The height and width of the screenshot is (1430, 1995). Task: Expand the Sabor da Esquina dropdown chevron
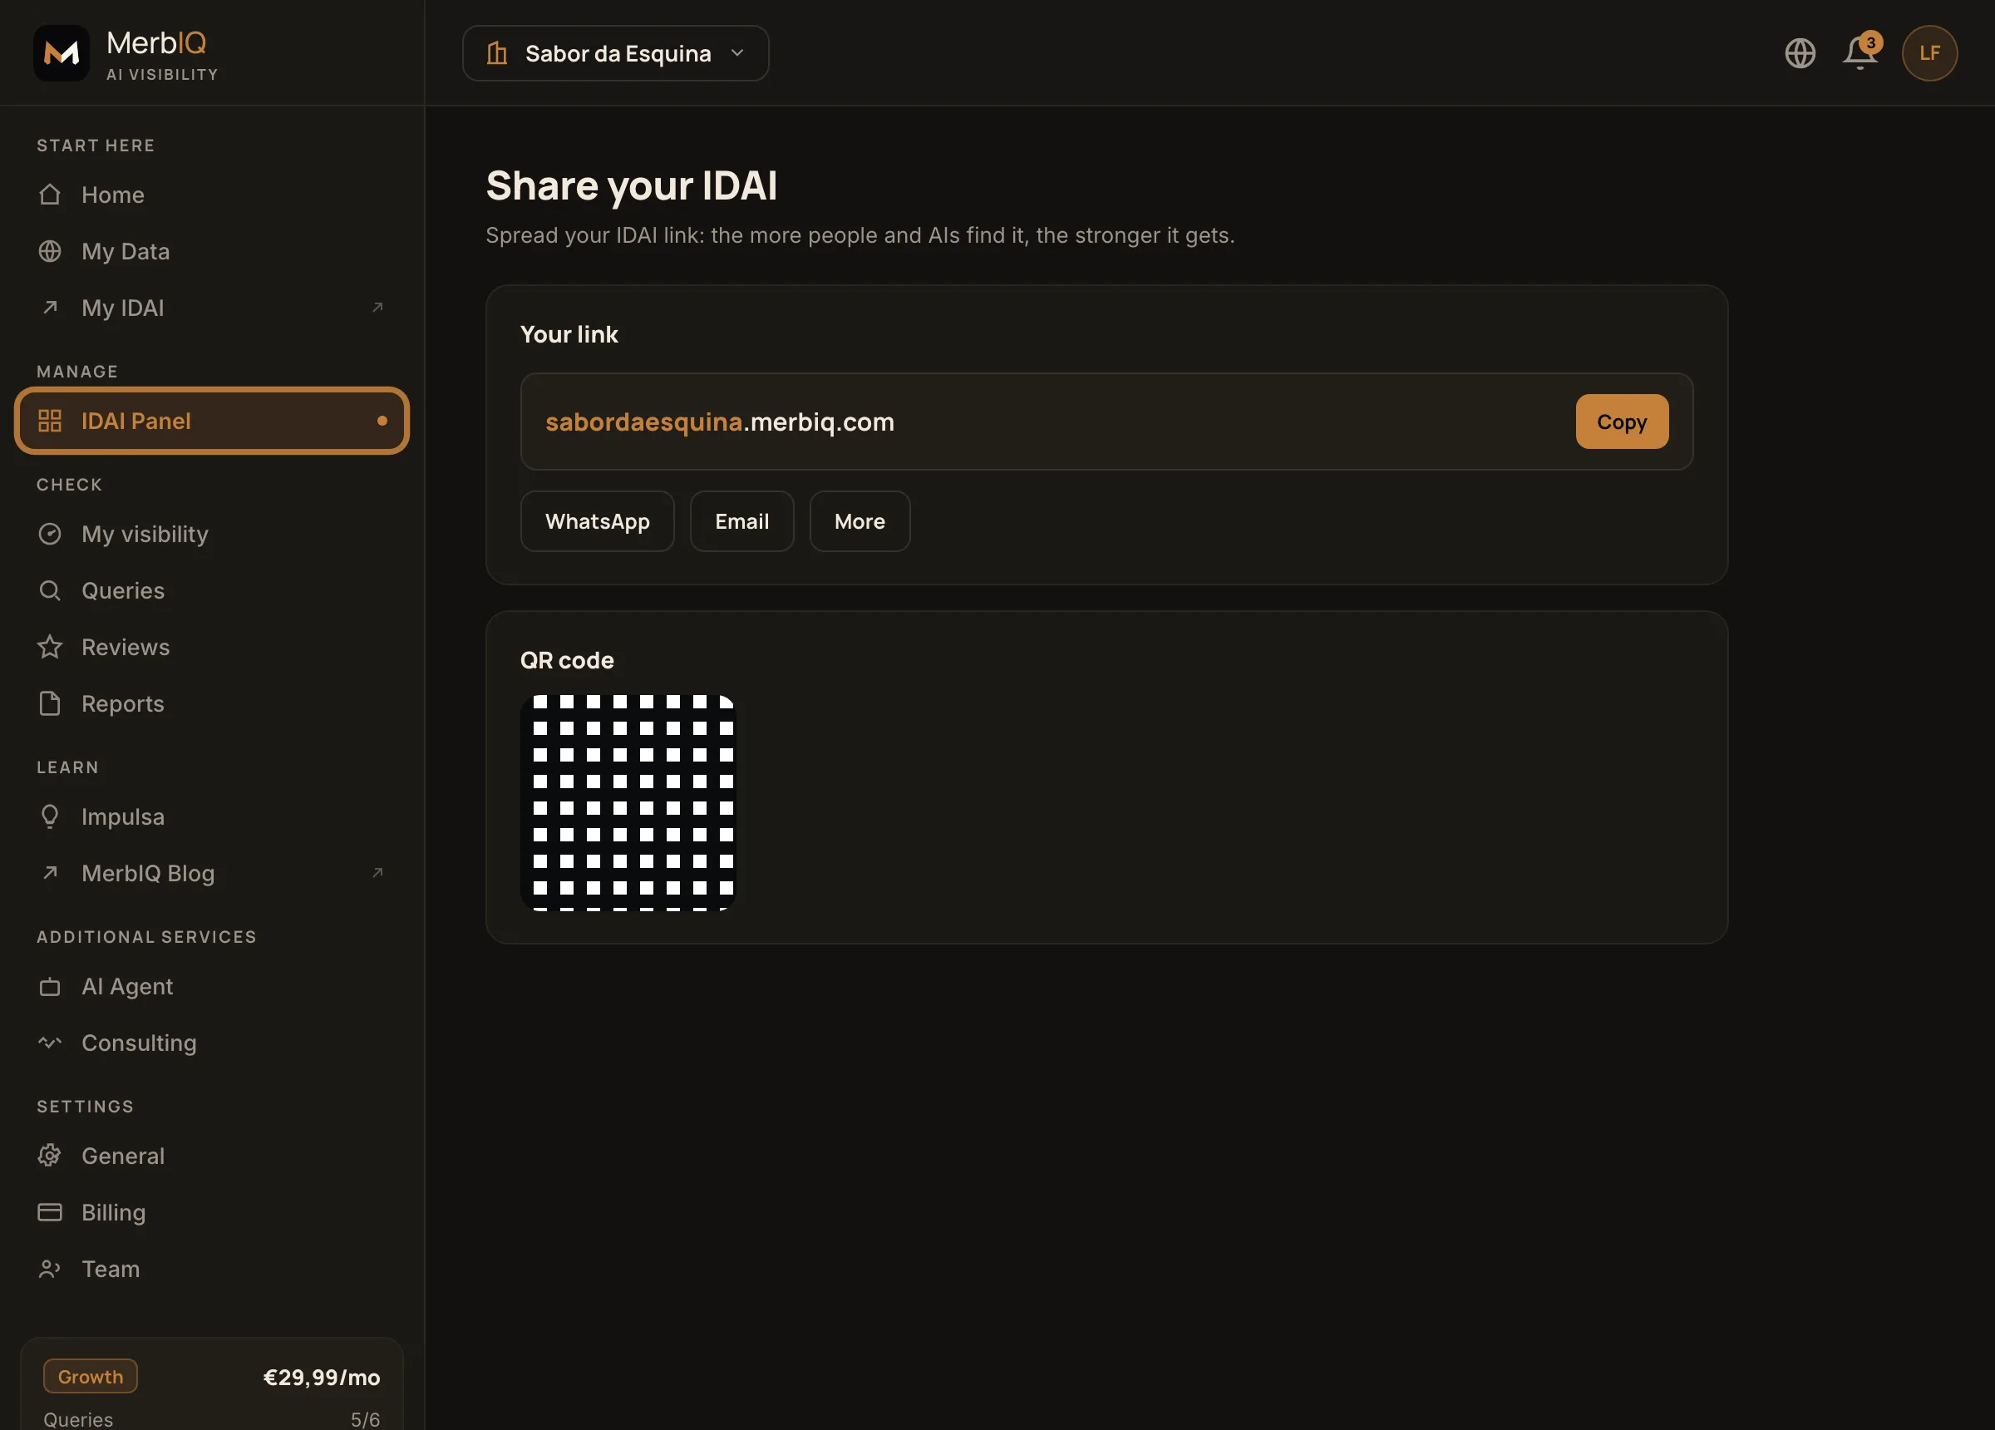click(737, 53)
